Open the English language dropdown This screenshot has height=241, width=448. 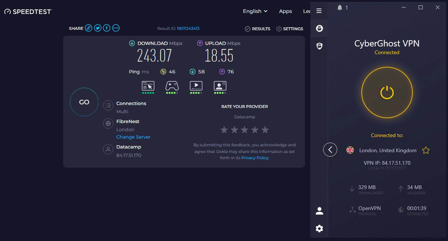click(x=255, y=11)
